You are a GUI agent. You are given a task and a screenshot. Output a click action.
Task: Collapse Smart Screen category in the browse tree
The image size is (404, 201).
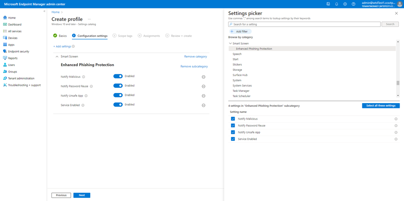coord(230,43)
